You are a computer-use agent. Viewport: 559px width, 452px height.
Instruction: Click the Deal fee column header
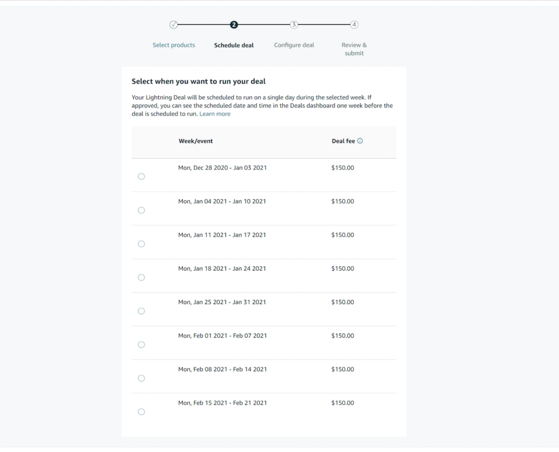(x=344, y=141)
